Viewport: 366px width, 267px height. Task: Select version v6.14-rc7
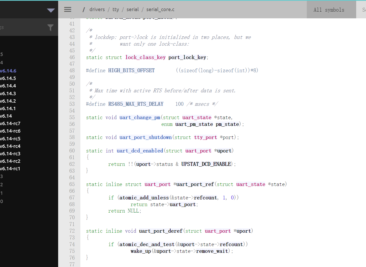[x=10, y=123]
